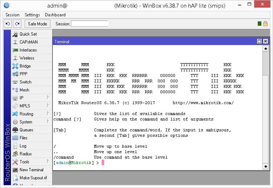Expand the System submenu arrow

pos(48,122)
